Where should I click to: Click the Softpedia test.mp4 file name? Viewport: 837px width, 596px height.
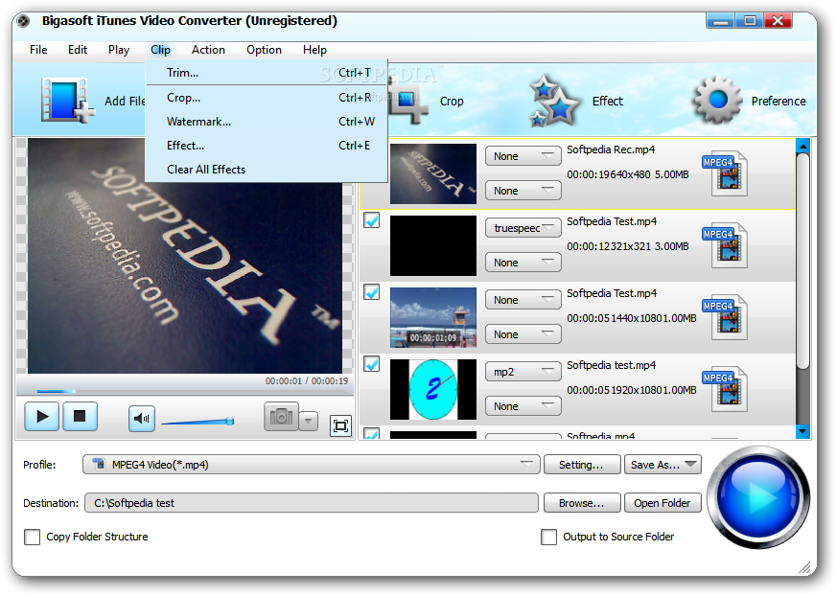coord(611,365)
